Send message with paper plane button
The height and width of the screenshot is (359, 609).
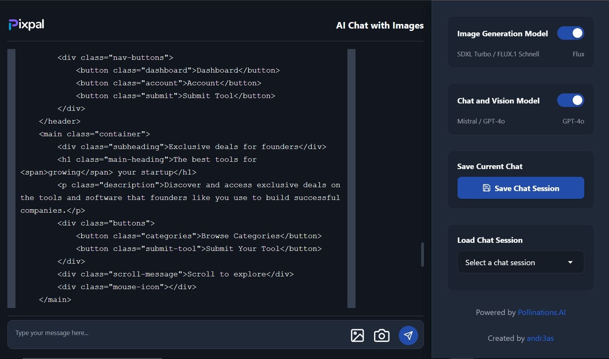408,335
